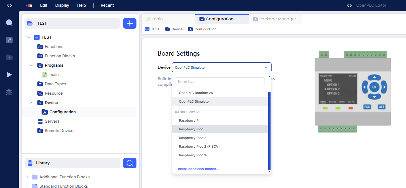Switch to the Package Manager tab
This screenshot has height=188, width=406.
[275, 19]
